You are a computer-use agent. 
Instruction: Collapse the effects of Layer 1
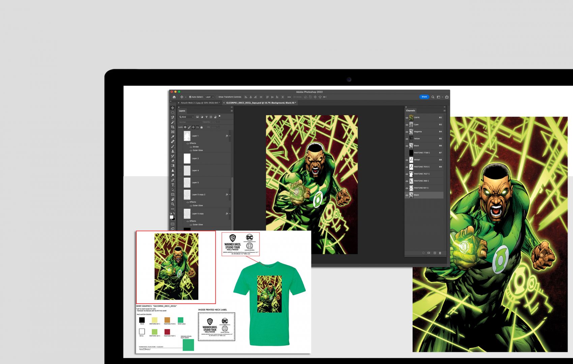(230, 136)
